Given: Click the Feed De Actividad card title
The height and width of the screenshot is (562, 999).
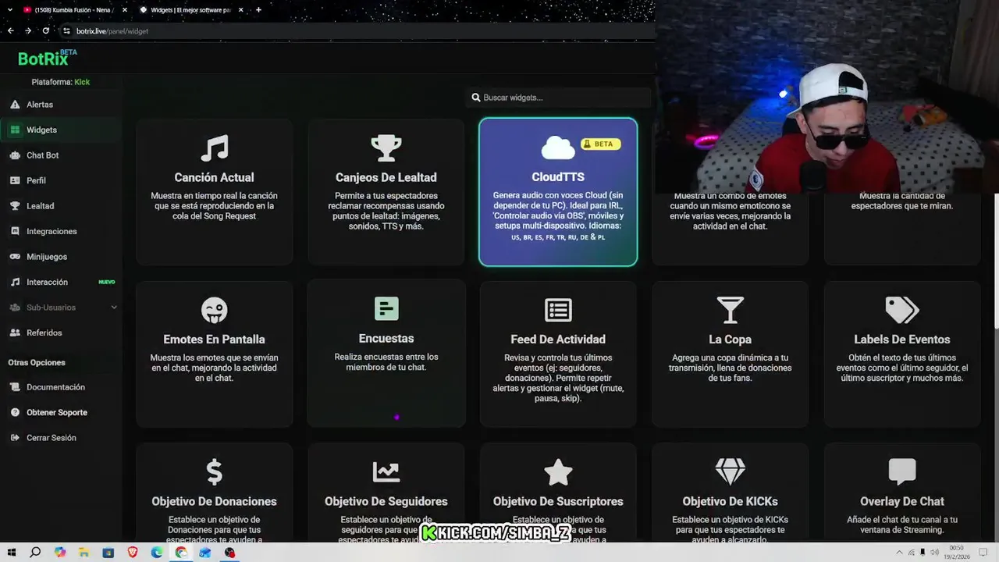Looking at the screenshot, I should [x=558, y=340].
